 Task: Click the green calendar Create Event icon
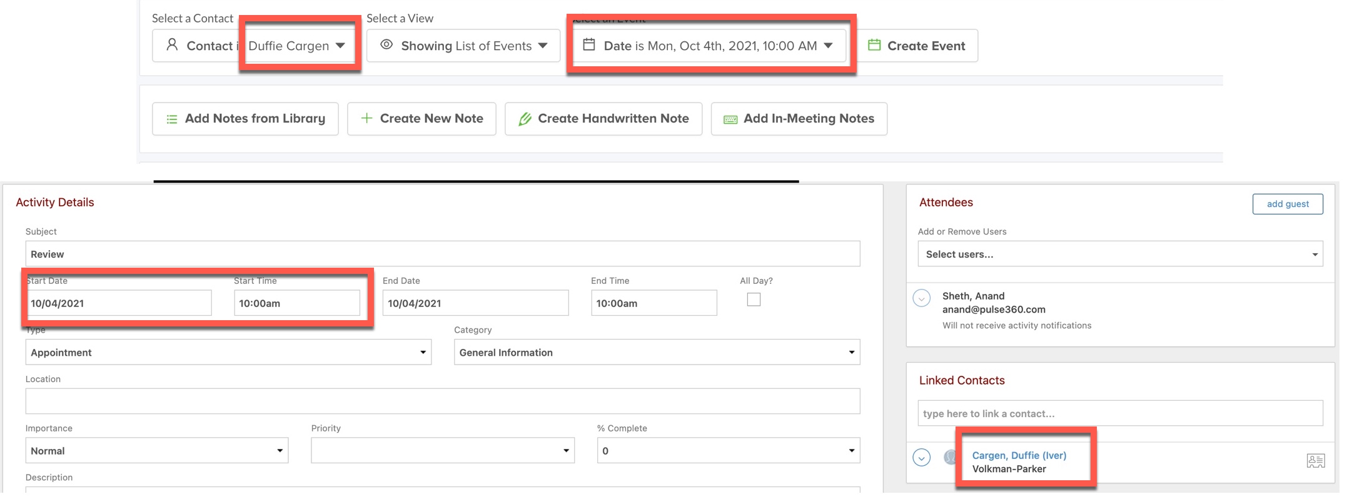874,45
